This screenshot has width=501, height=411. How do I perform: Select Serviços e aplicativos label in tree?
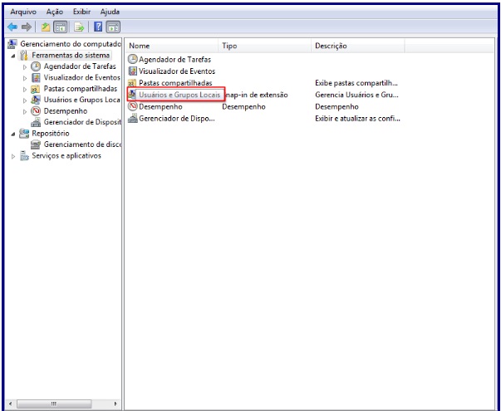(x=66, y=156)
